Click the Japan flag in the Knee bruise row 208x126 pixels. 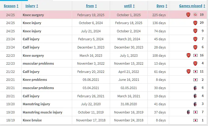tap(195, 120)
